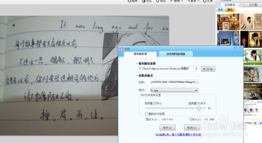Switch to the 在线素材 tab
The height and width of the screenshot is (143, 262).
230,5
